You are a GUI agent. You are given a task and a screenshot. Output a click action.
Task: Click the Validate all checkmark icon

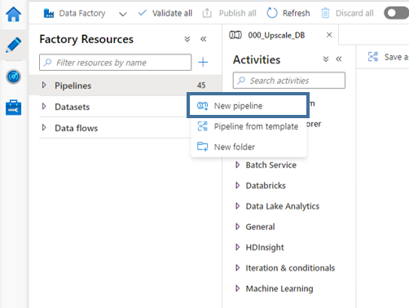[x=143, y=13]
